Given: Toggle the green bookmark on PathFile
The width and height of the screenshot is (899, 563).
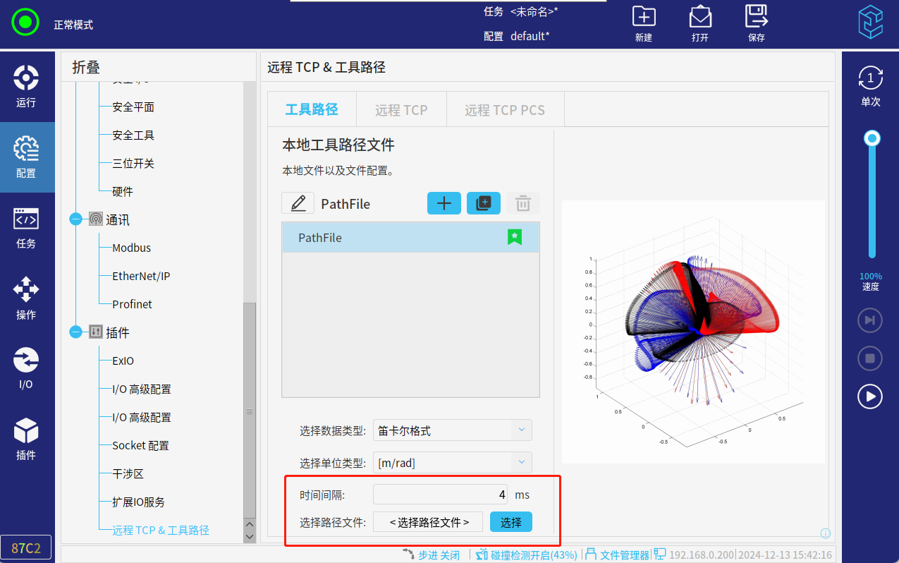Looking at the screenshot, I should (x=515, y=238).
